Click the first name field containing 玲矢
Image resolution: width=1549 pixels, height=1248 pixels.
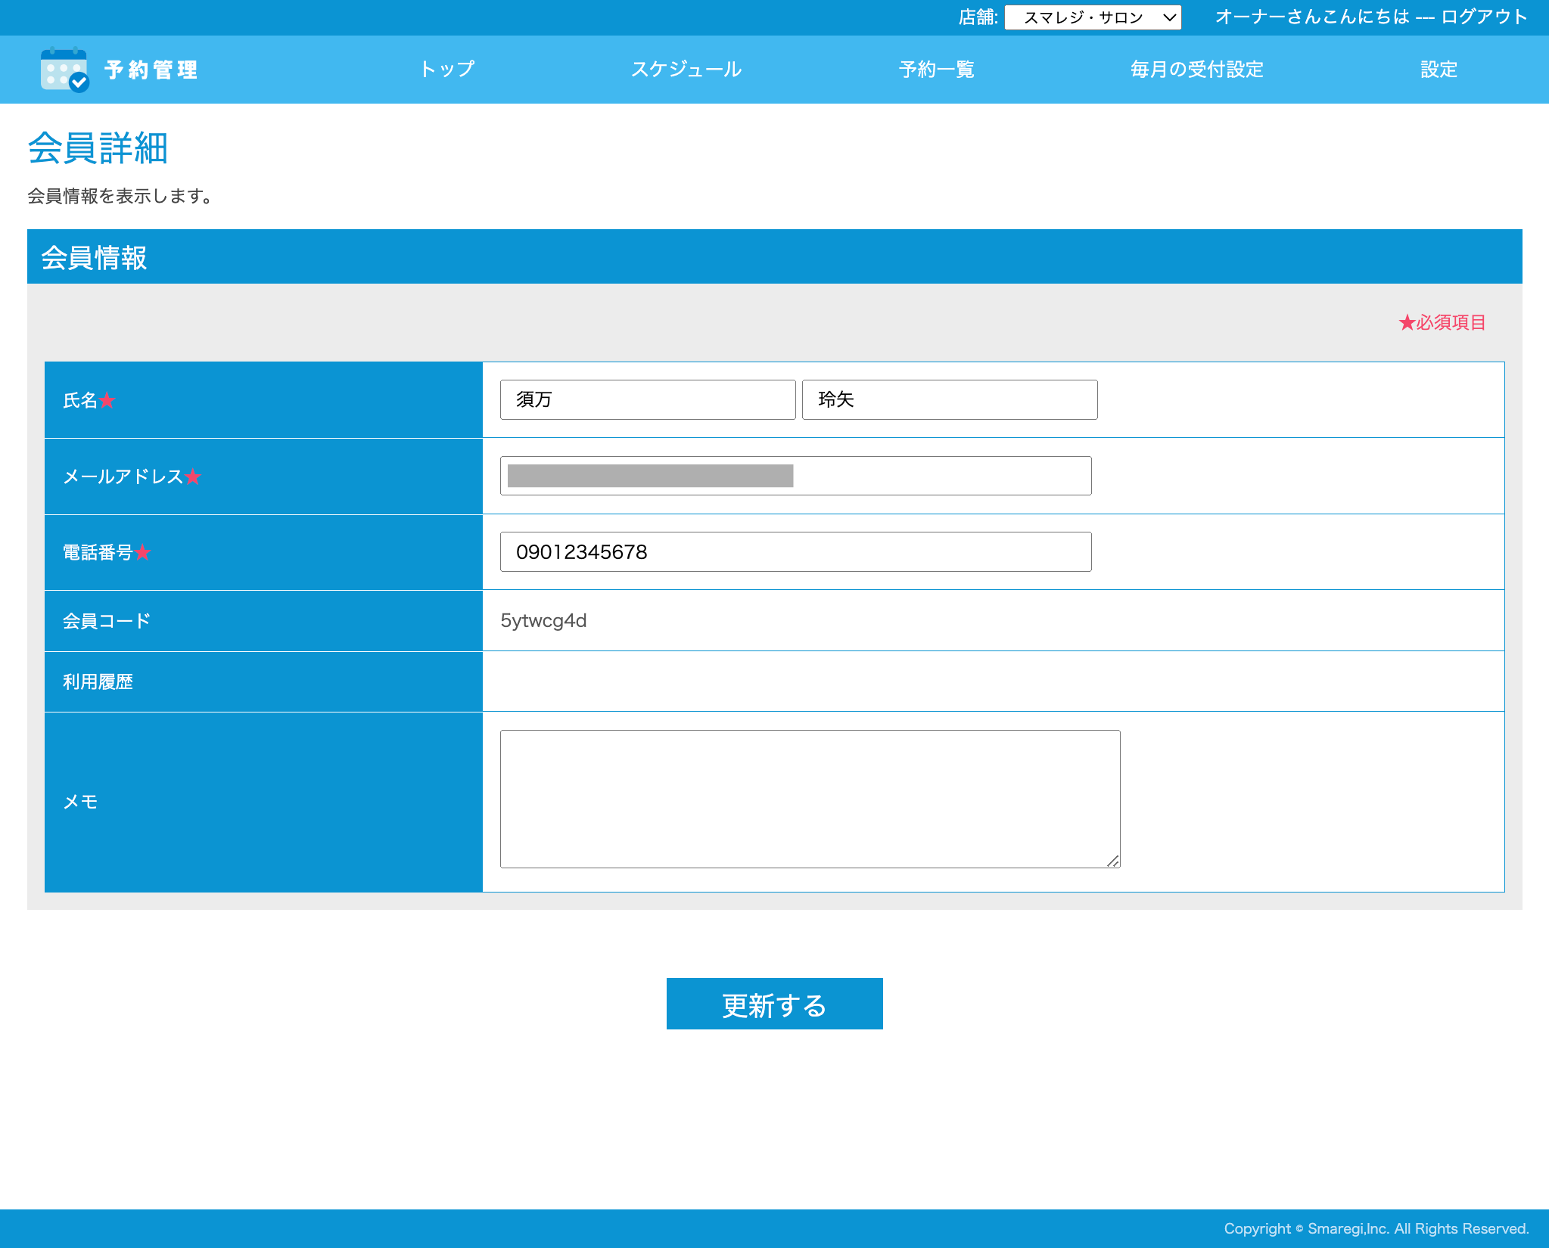pyautogui.click(x=949, y=399)
